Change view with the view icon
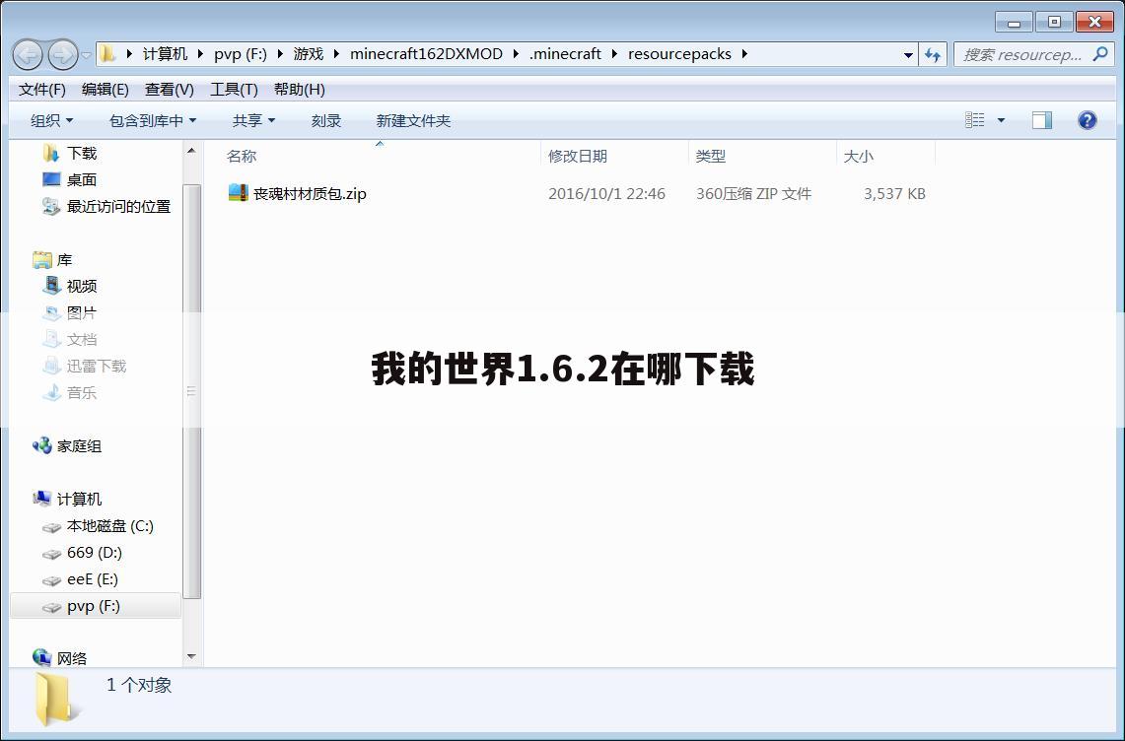Screen dimensions: 1125x741 pyautogui.click(x=974, y=120)
